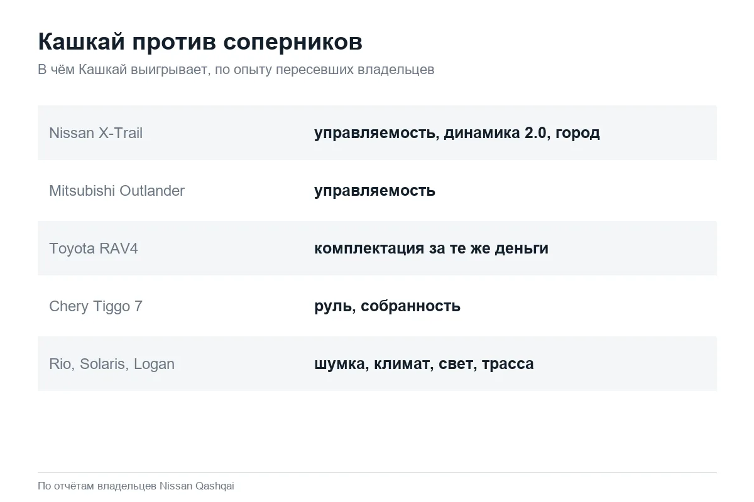Click the 'Mitsubishi Outlander' row label
Viewport: 754px width, 502px height.
point(117,191)
